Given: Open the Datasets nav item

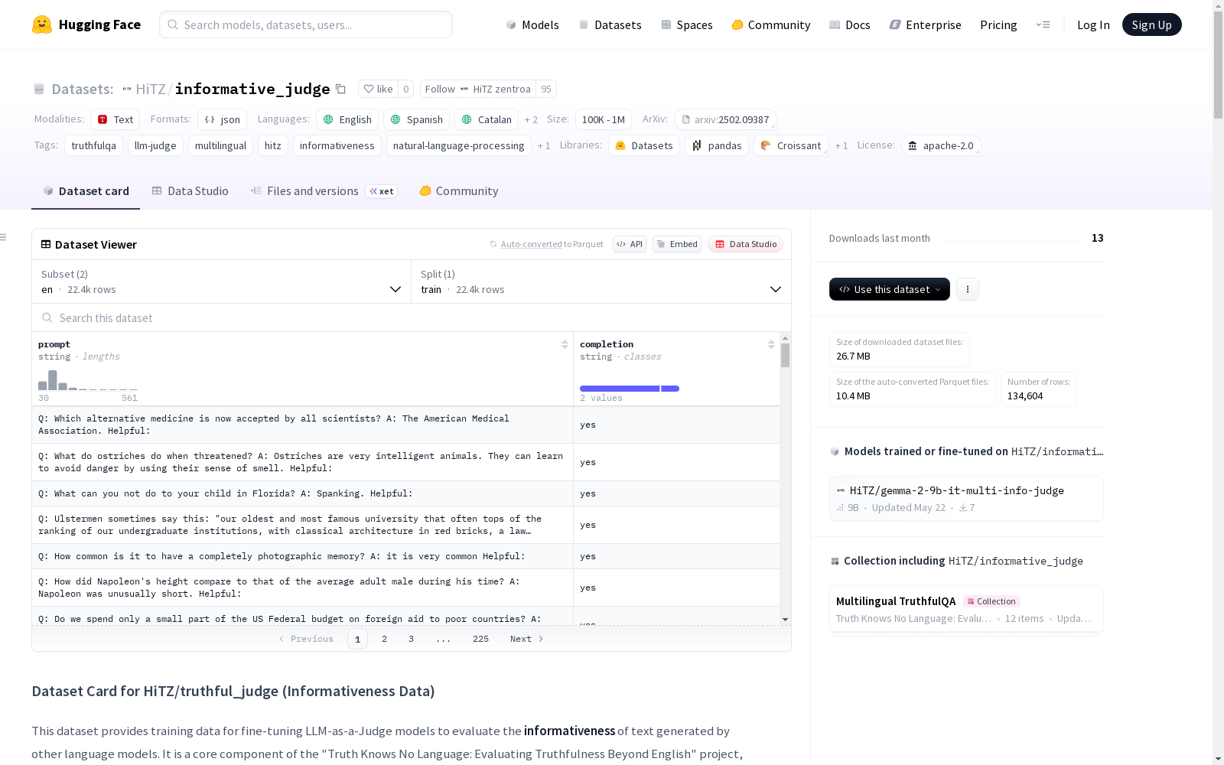Looking at the screenshot, I should (610, 24).
